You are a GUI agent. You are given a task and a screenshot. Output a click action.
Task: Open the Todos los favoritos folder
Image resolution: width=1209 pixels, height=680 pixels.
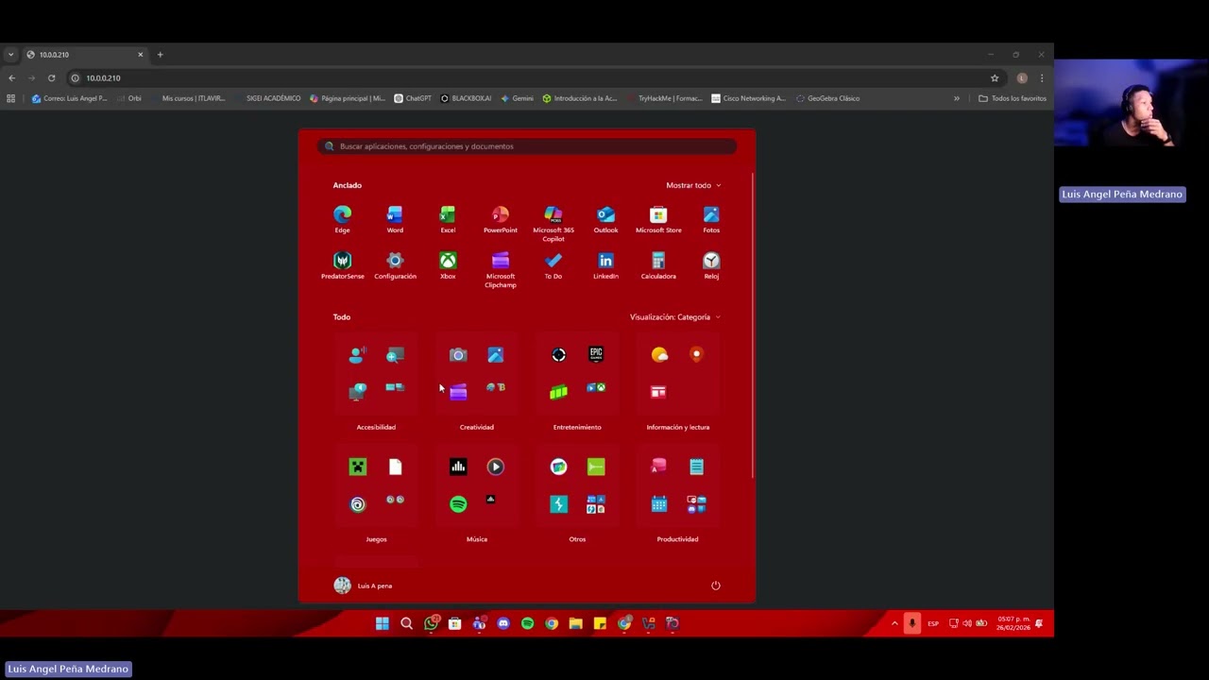click(x=1013, y=98)
